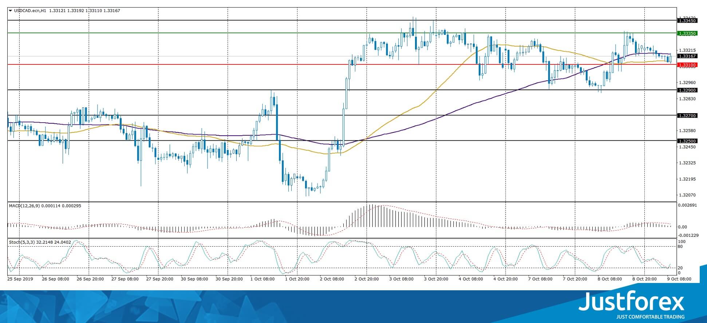Screen dimensions: 707x323
Task: Click the 2 Oct 08:00 time label
Action: (x=332, y=279)
